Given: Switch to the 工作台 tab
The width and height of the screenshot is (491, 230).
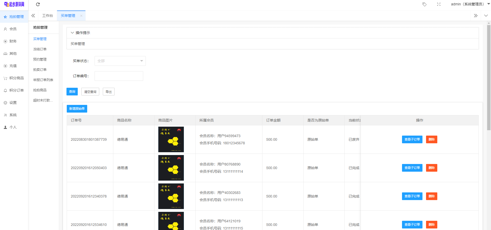Looking at the screenshot, I should [x=48, y=16].
